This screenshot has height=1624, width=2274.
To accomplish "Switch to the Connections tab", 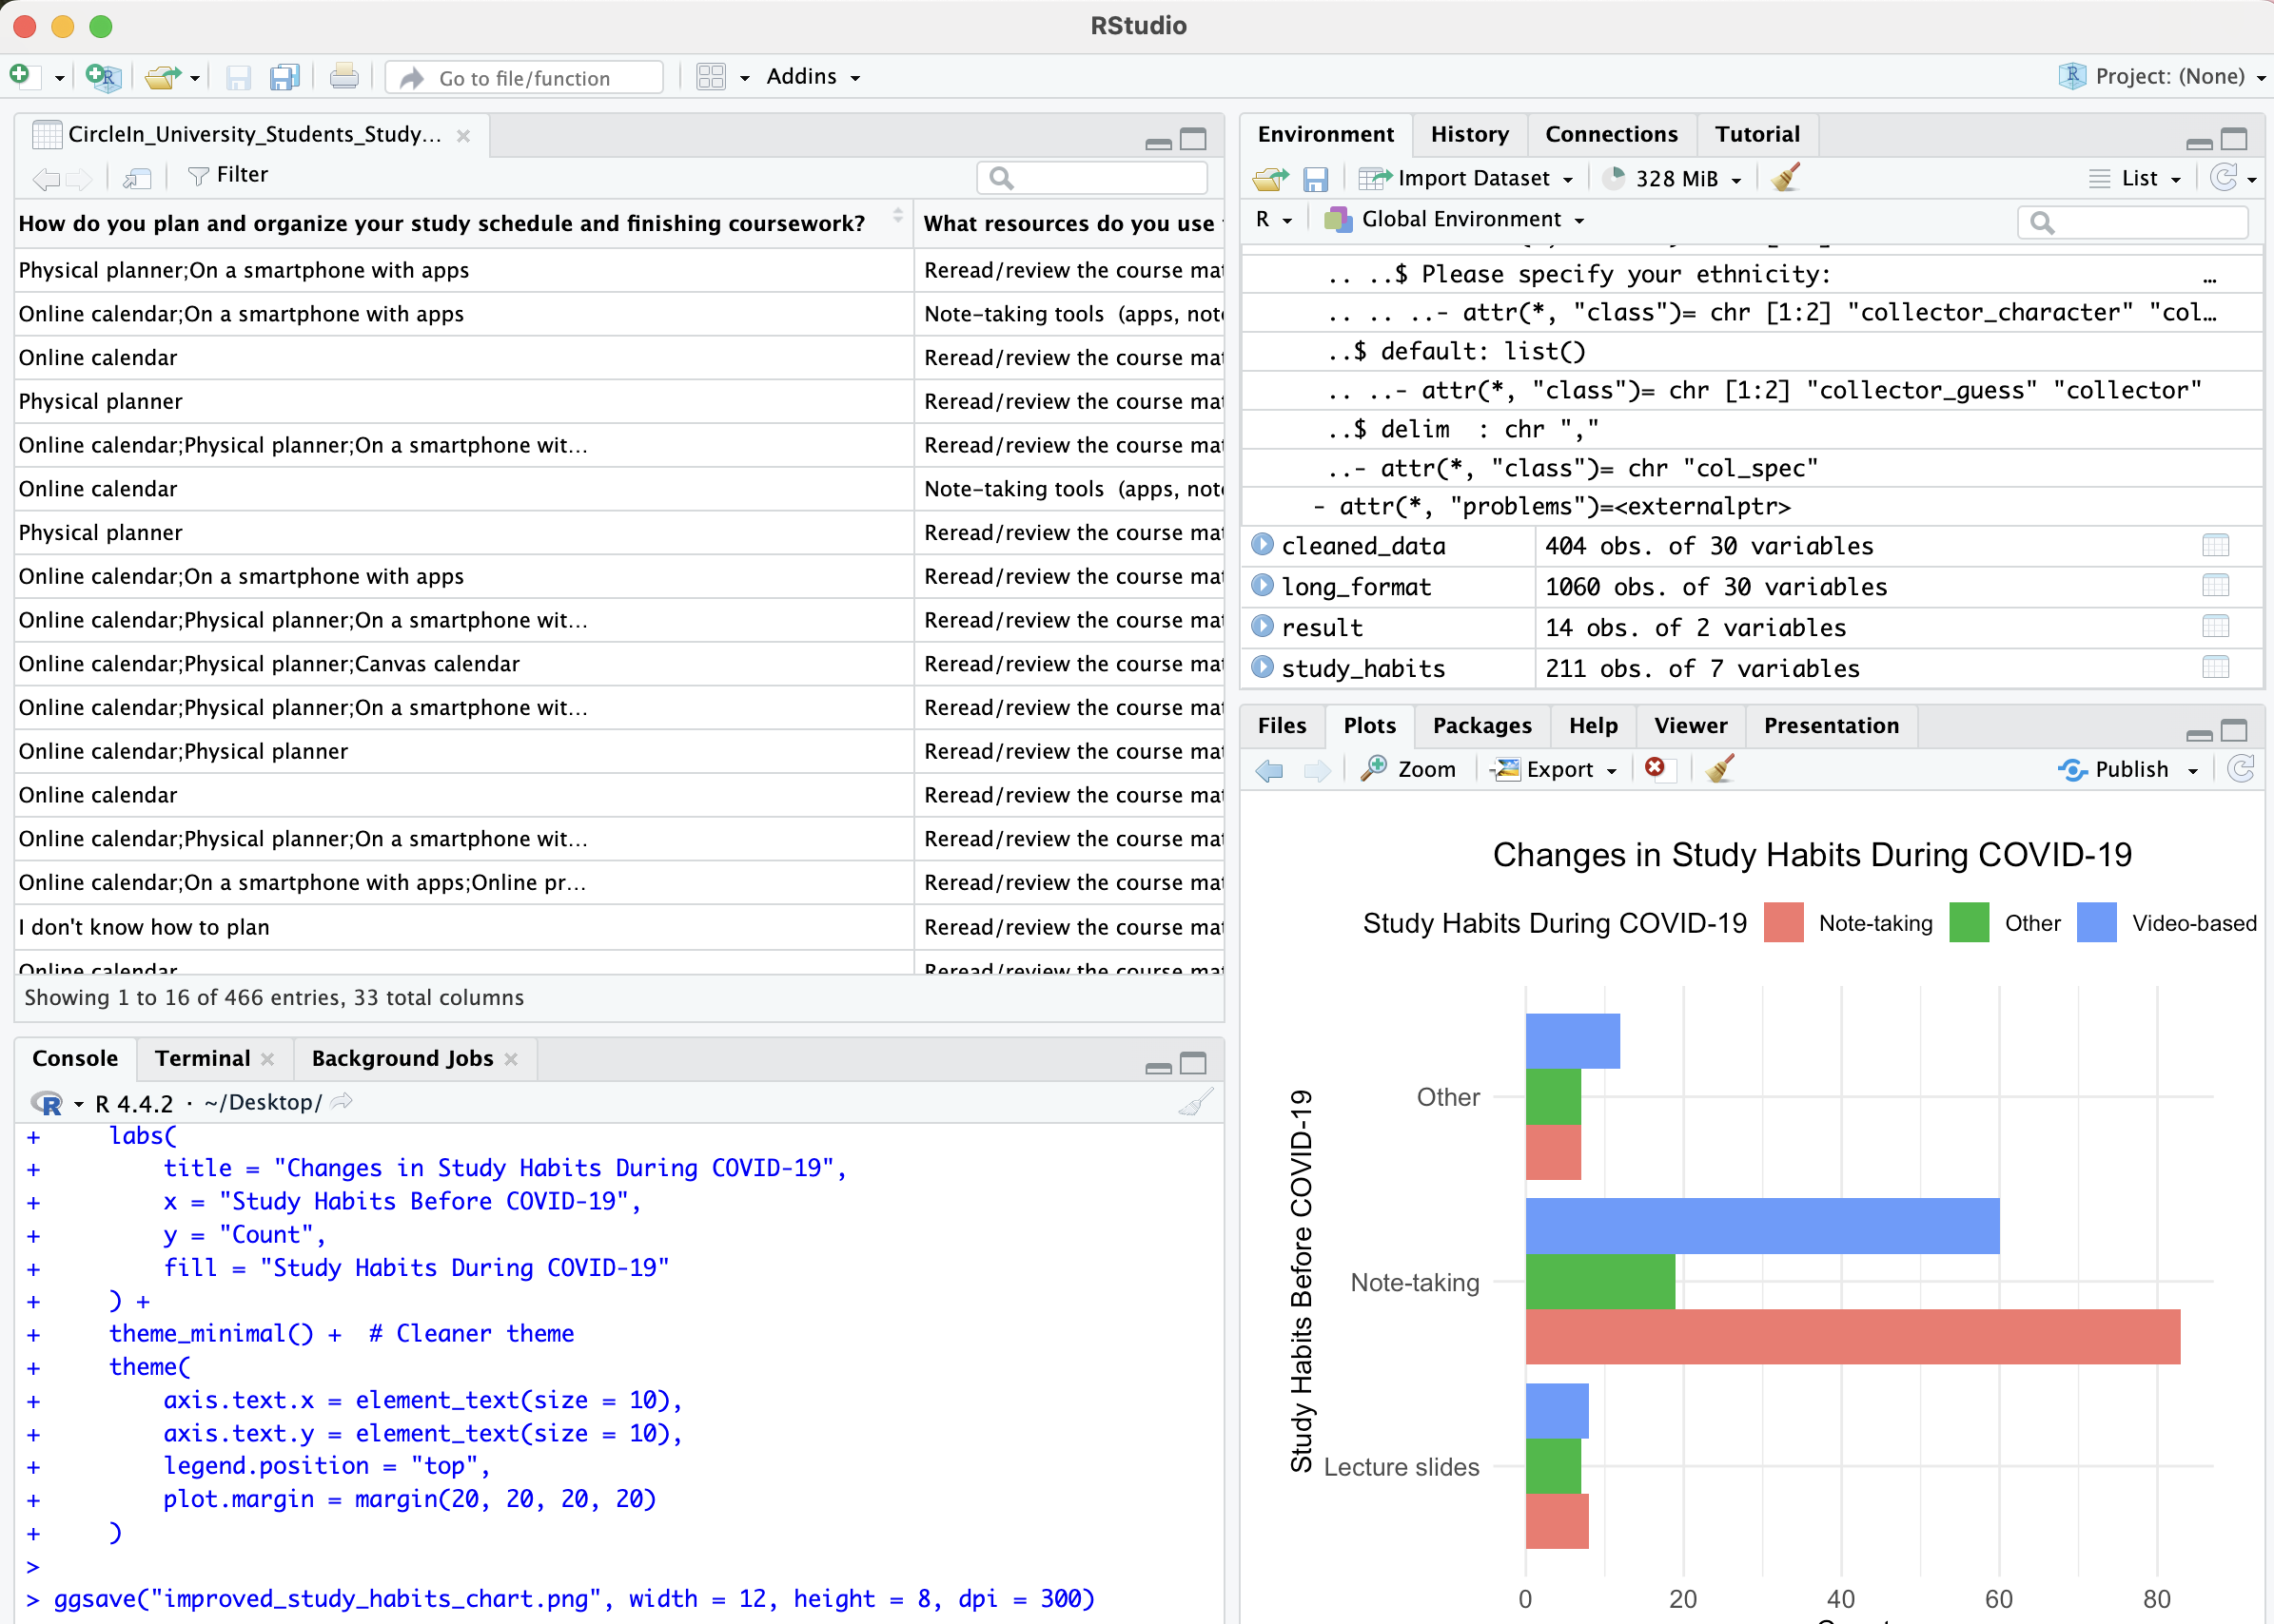I will point(1611,134).
